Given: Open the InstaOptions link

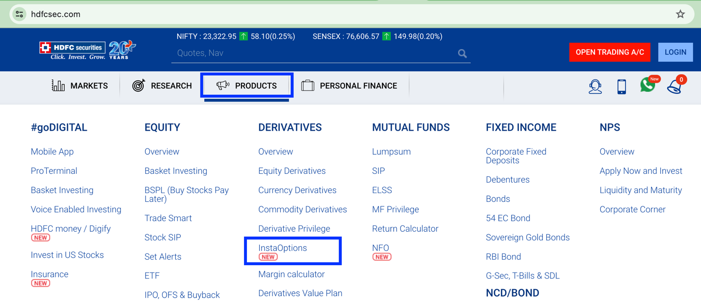Looking at the screenshot, I should pos(283,248).
